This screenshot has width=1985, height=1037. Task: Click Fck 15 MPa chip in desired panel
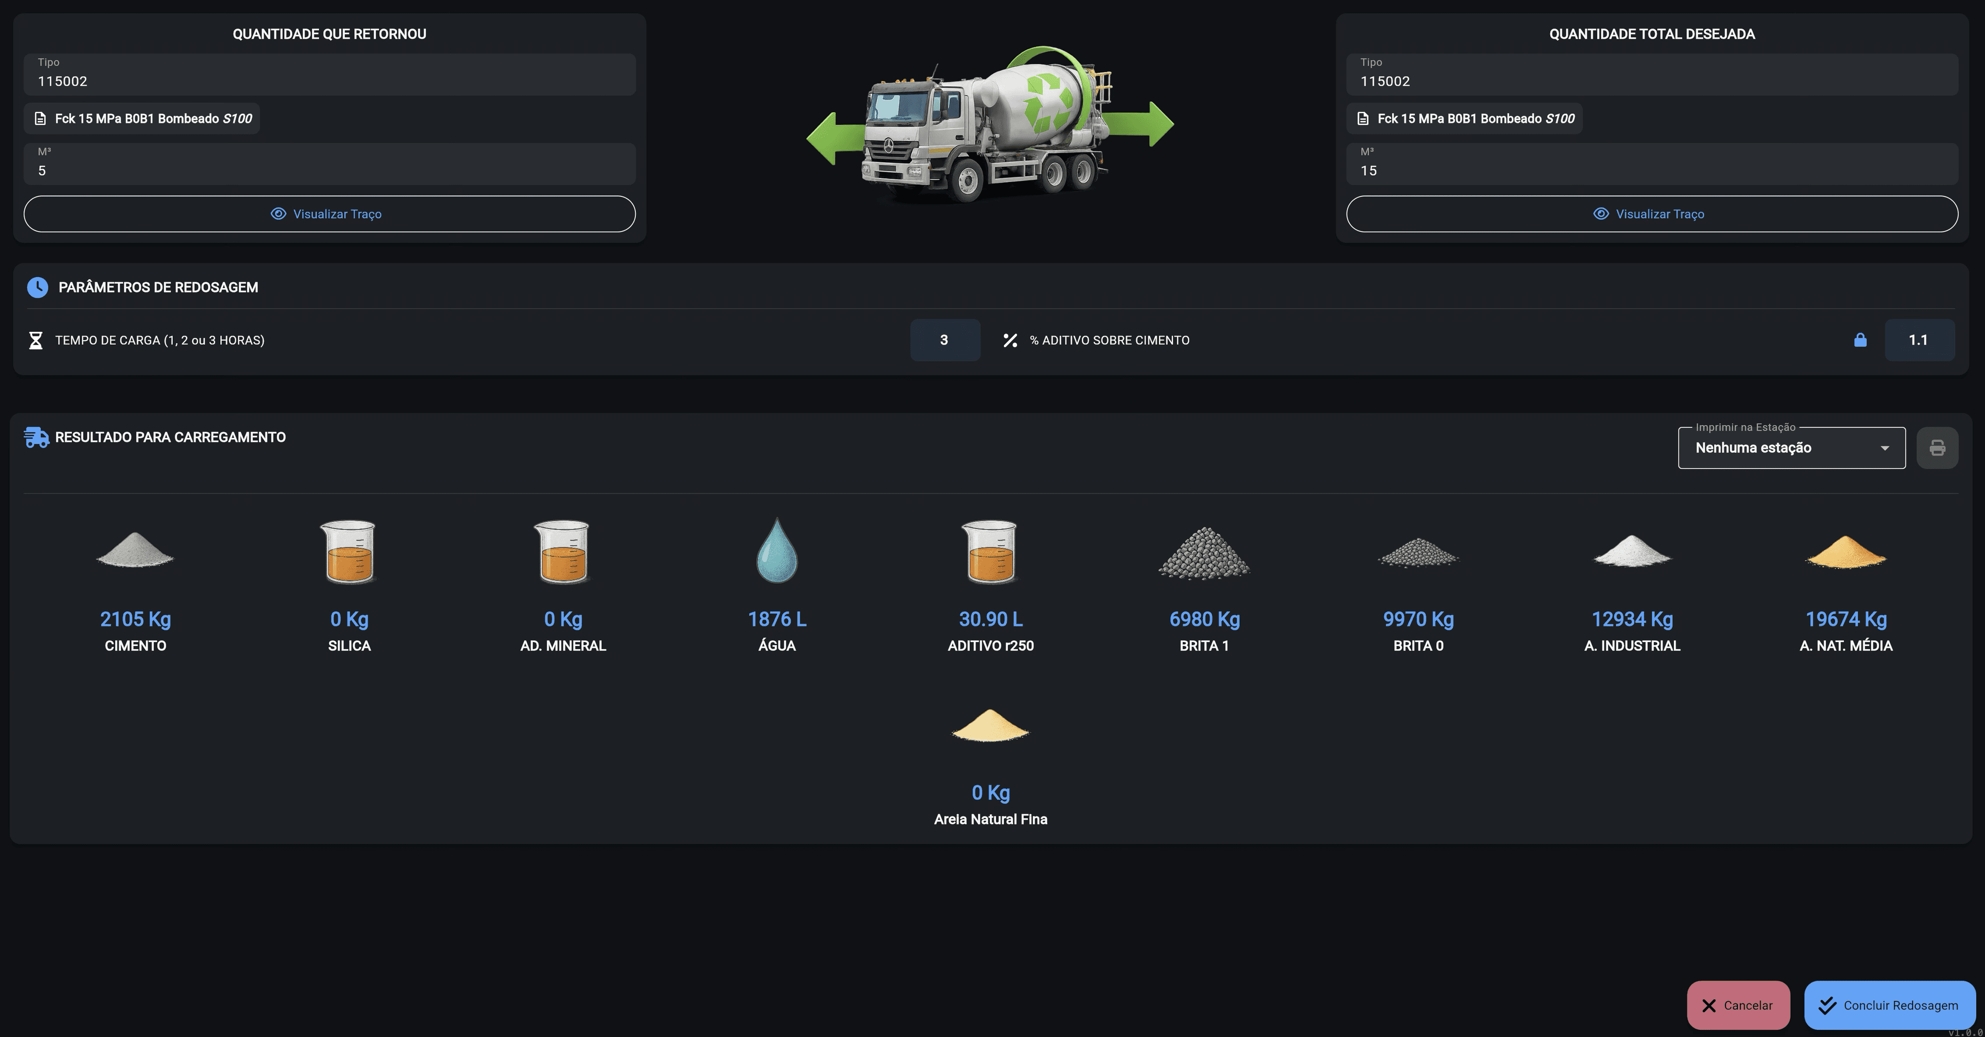click(x=1464, y=119)
